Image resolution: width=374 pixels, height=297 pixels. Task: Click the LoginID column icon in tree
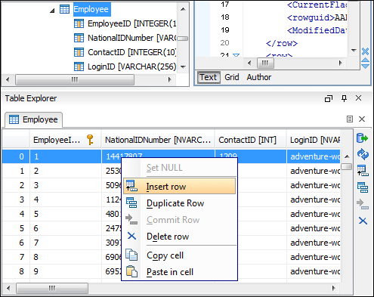tap(79, 67)
